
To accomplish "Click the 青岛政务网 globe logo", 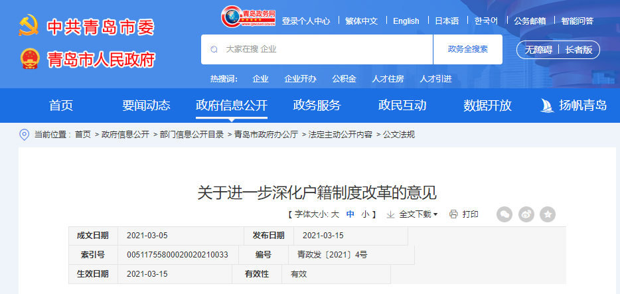I will tap(248, 17).
